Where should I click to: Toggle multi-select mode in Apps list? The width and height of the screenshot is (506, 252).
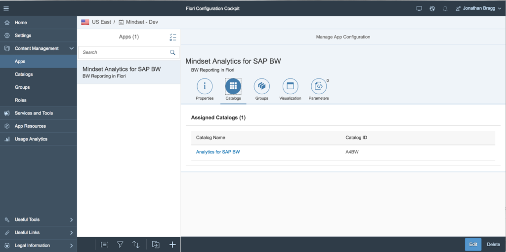click(x=173, y=37)
